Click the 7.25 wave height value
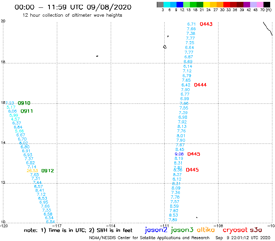This screenshot has height=241, width=275. point(190,43)
